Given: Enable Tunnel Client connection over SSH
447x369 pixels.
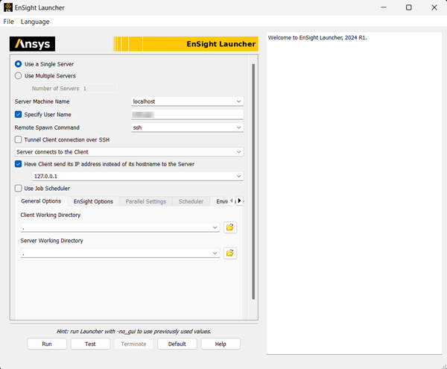Looking at the screenshot, I should pyautogui.click(x=18, y=139).
